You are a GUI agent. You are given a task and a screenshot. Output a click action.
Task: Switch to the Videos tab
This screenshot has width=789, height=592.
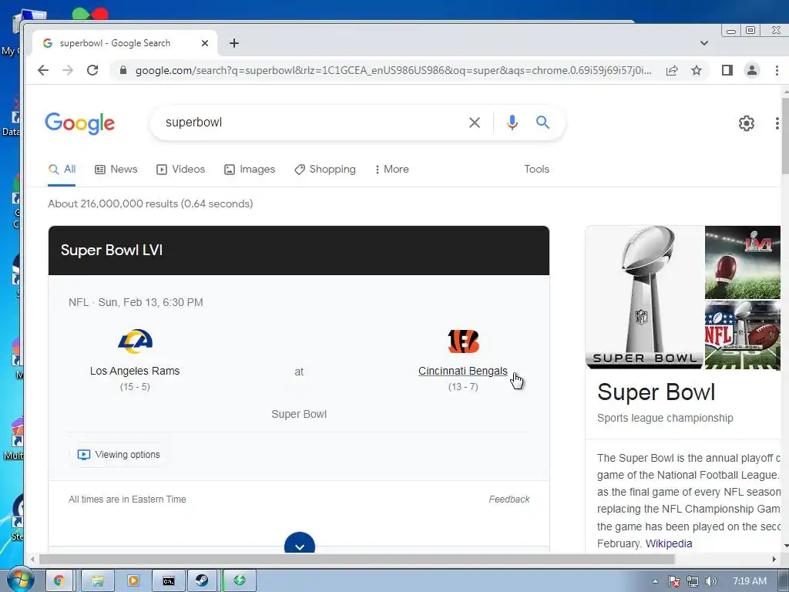point(180,170)
